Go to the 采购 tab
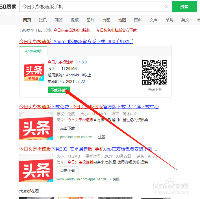 (x=169, y=20)
